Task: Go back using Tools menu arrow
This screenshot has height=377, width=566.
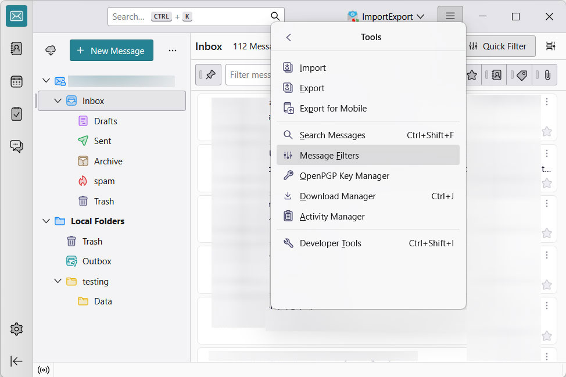Action: 289,37
